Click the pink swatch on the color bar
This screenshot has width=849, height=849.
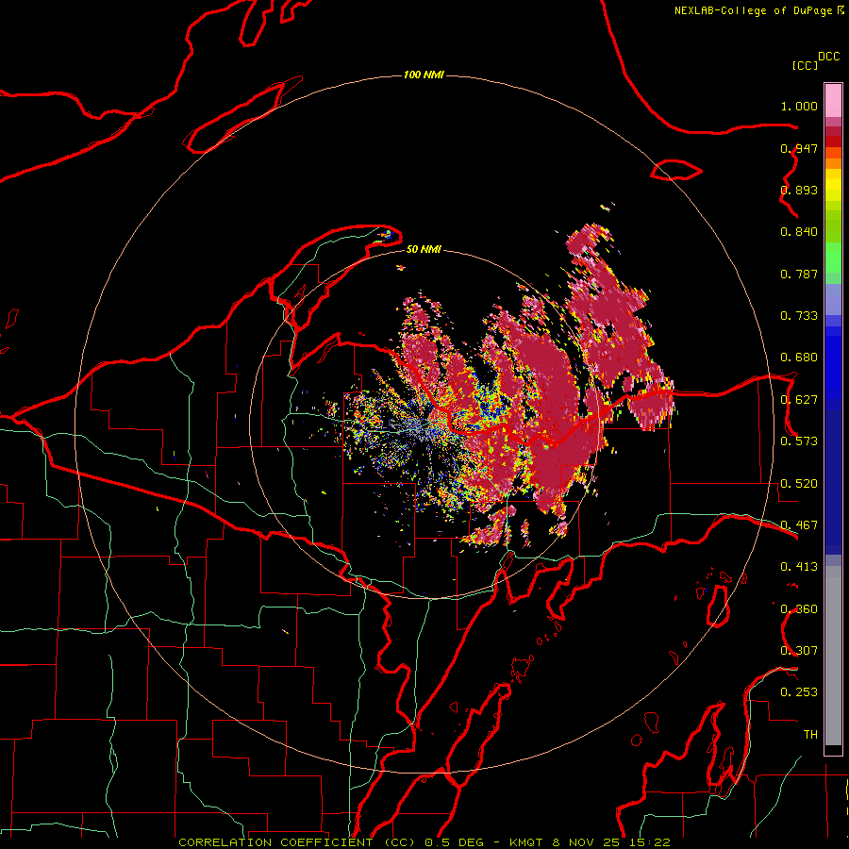tap(833, 101)
